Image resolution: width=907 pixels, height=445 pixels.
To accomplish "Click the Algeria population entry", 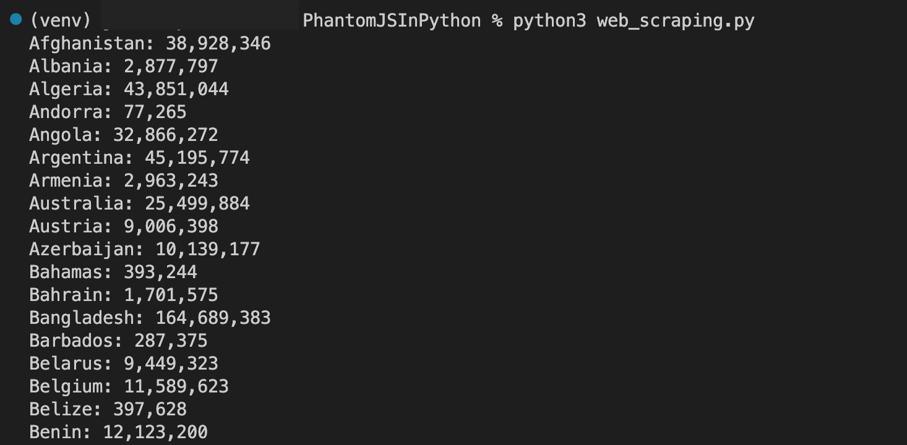I will pyautogui.click(x=129, y=89).
